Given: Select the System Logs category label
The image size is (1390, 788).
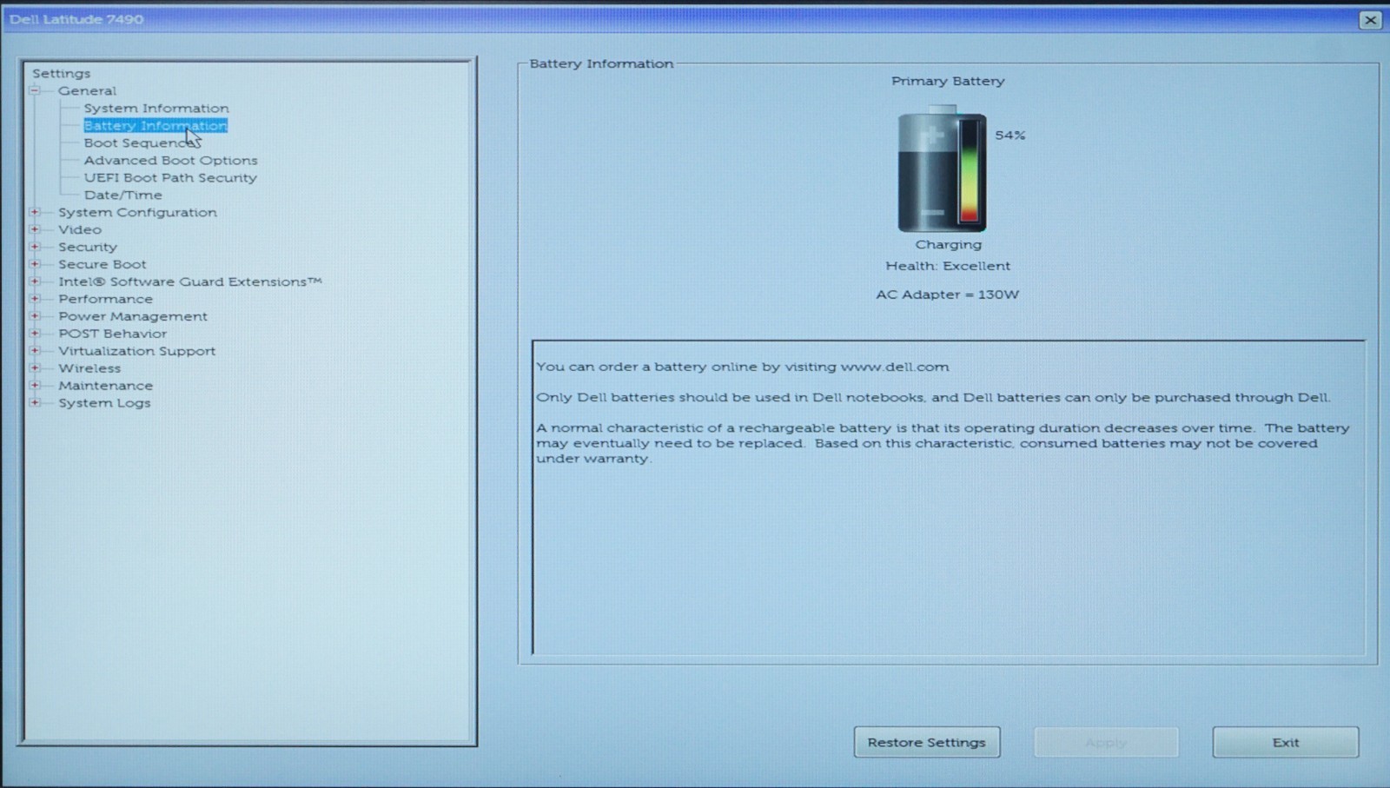Looking at the screenshot, I should coord(104,404).
